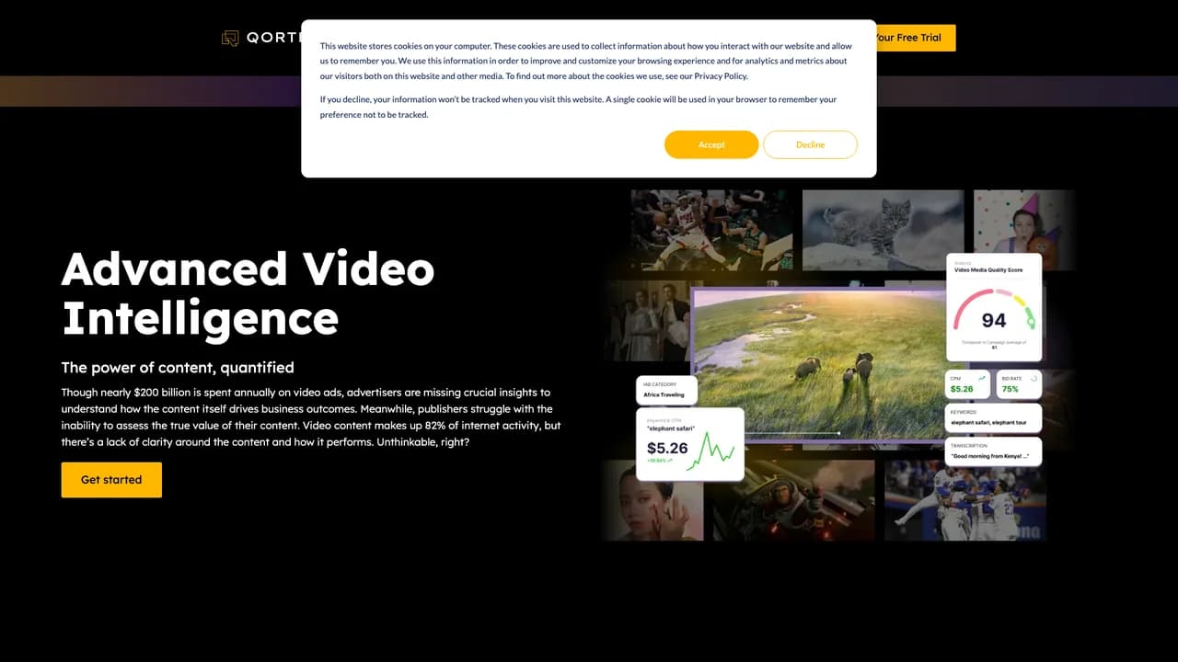Click the Video Media Quality Score gauge
This screenshot has width=1178, height=662.
tap(994, 307)
